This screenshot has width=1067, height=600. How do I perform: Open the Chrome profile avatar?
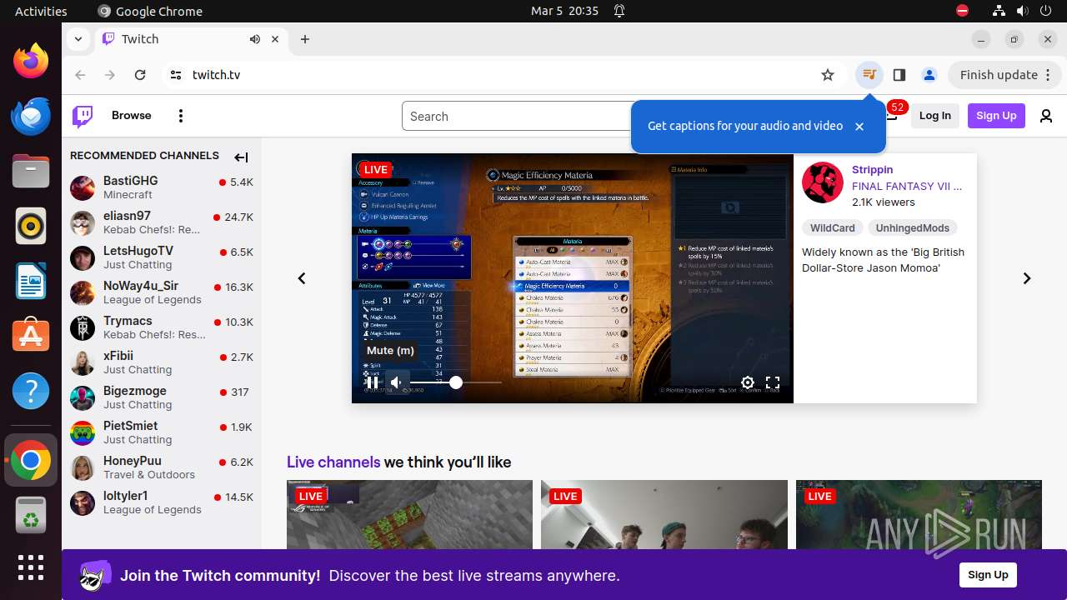929,75
